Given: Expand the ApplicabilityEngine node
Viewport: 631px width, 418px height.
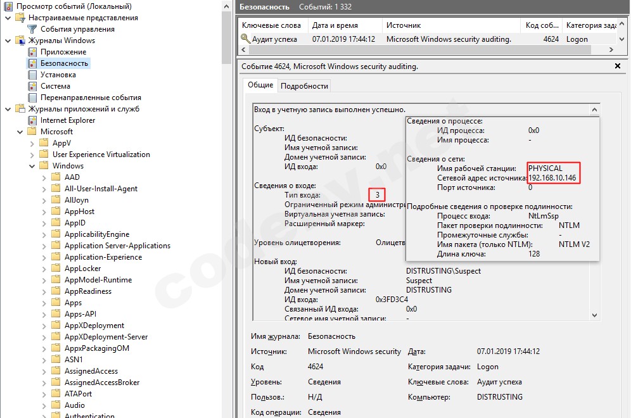Looking at the screenshot, I should tap(44, 234).
